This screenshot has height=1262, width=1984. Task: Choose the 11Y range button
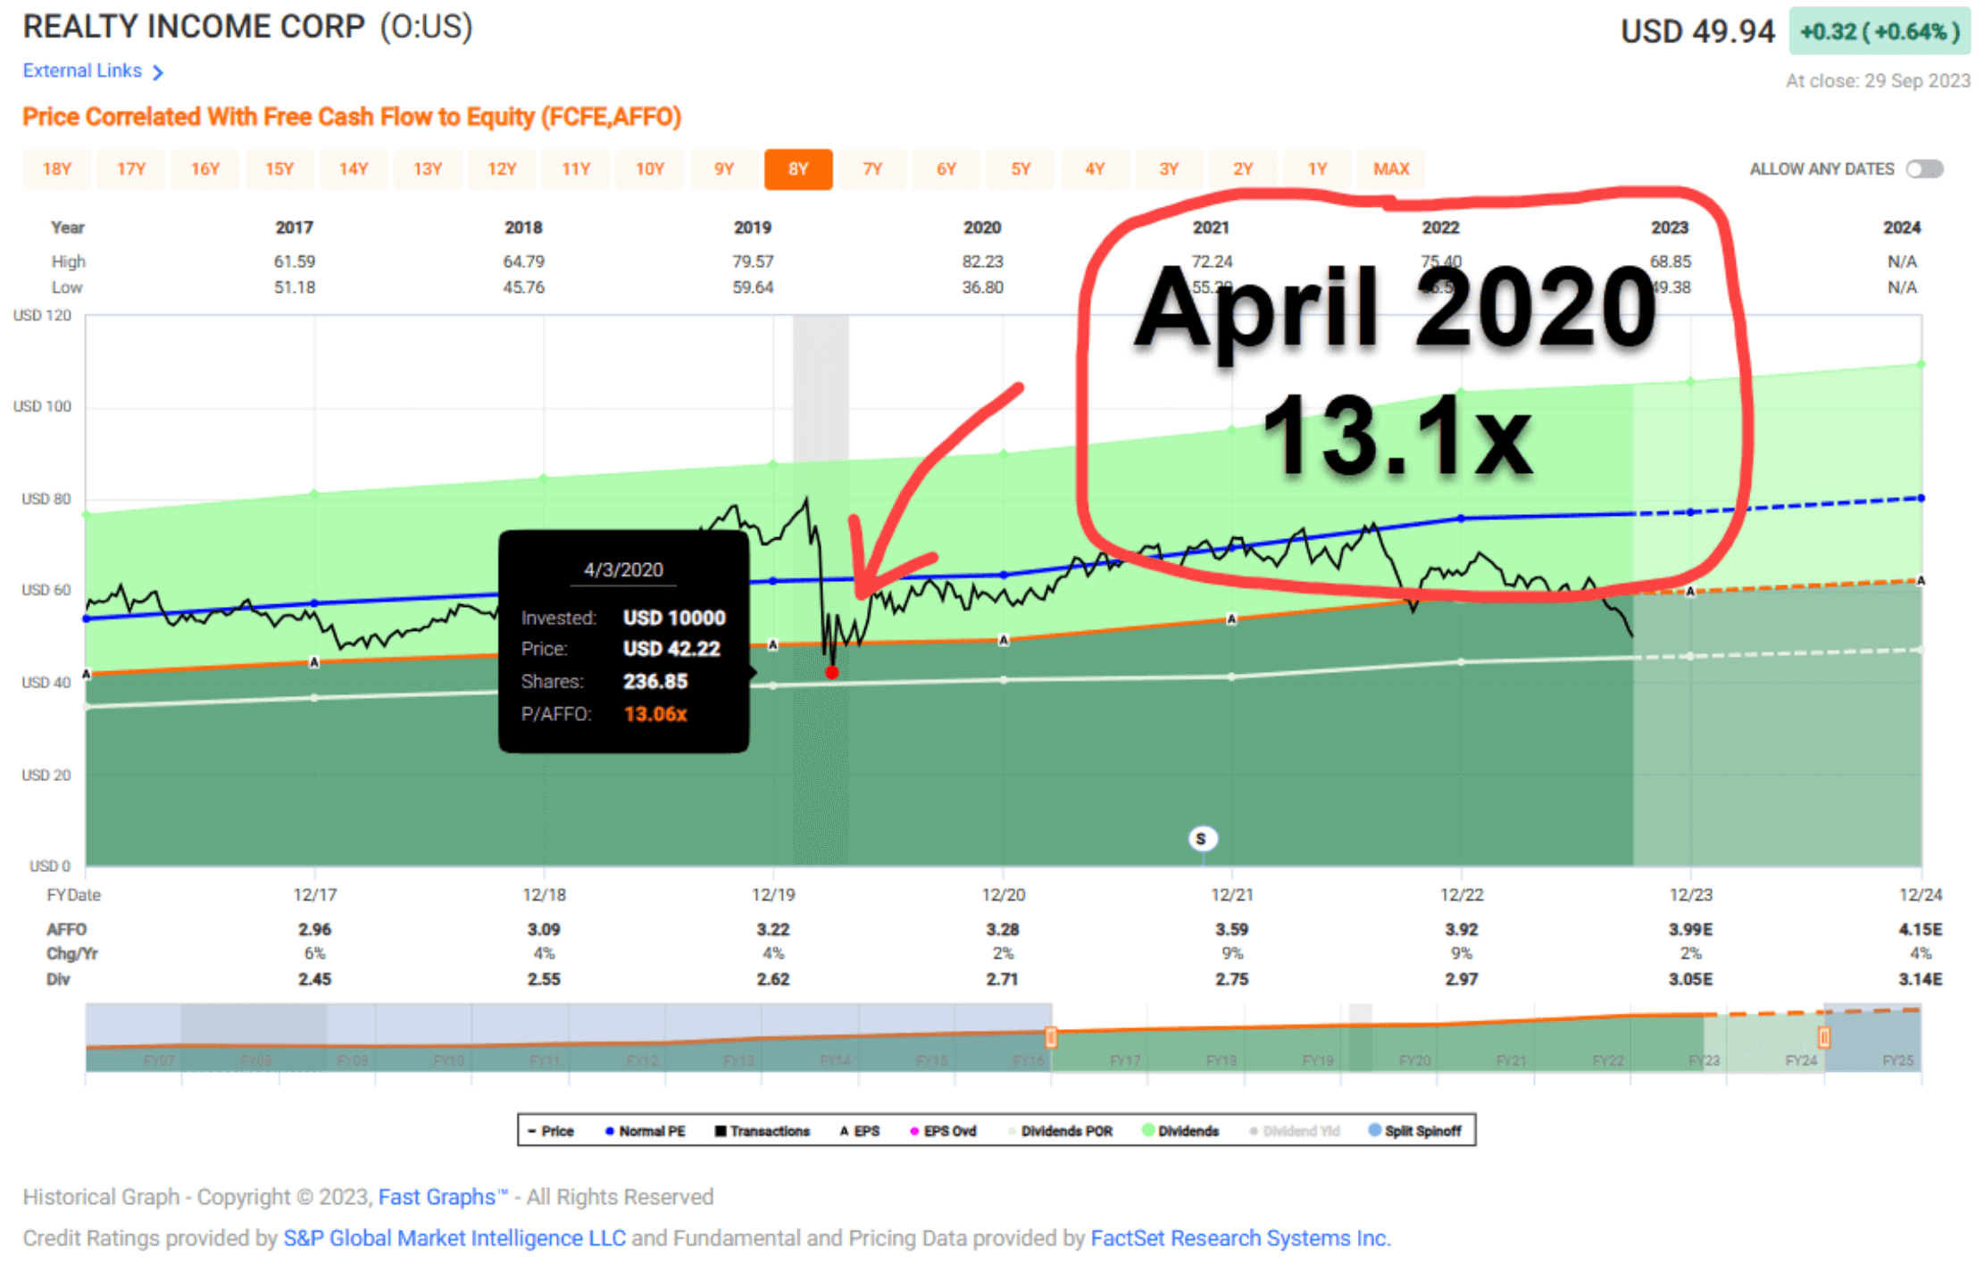pyautogui.click(x=576, y=169)
